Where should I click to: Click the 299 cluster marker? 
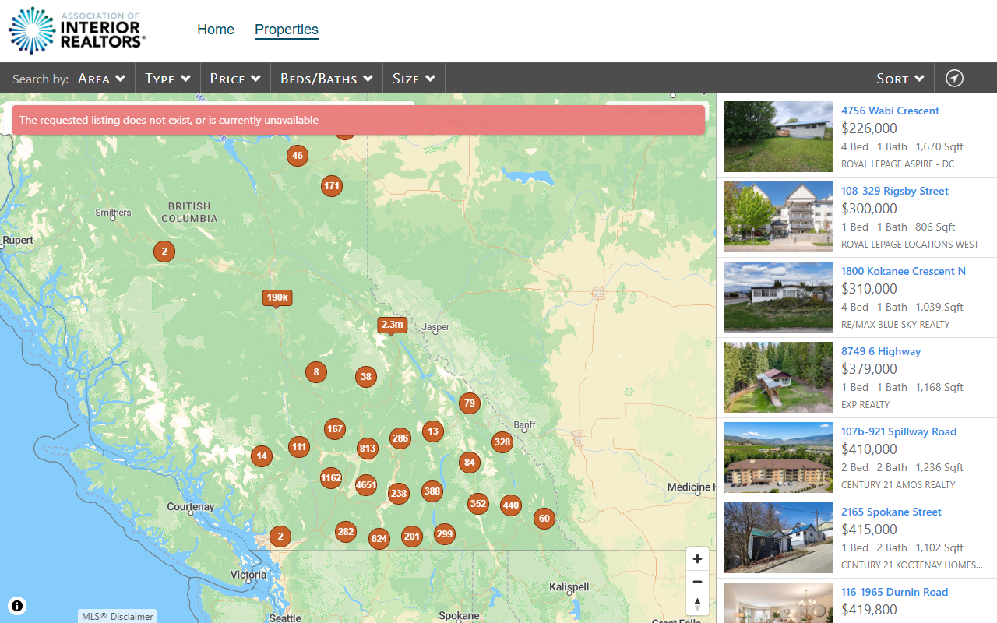445,534
